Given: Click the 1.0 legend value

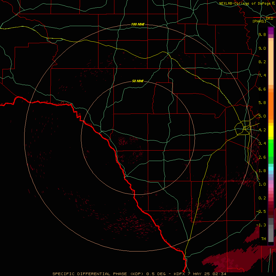Looking at the screenshot, I should 262,184.
